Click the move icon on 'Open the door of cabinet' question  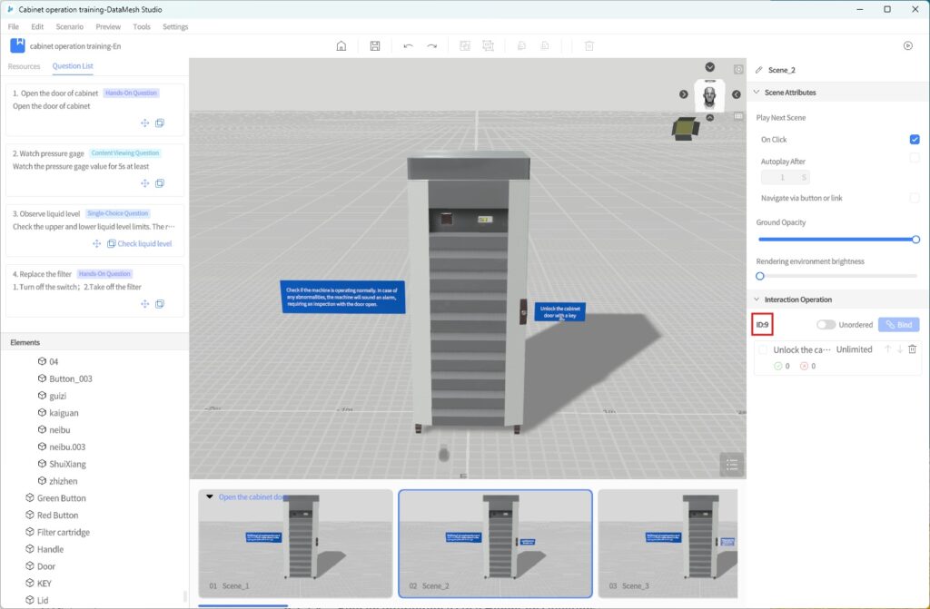(x=144, y=123)
